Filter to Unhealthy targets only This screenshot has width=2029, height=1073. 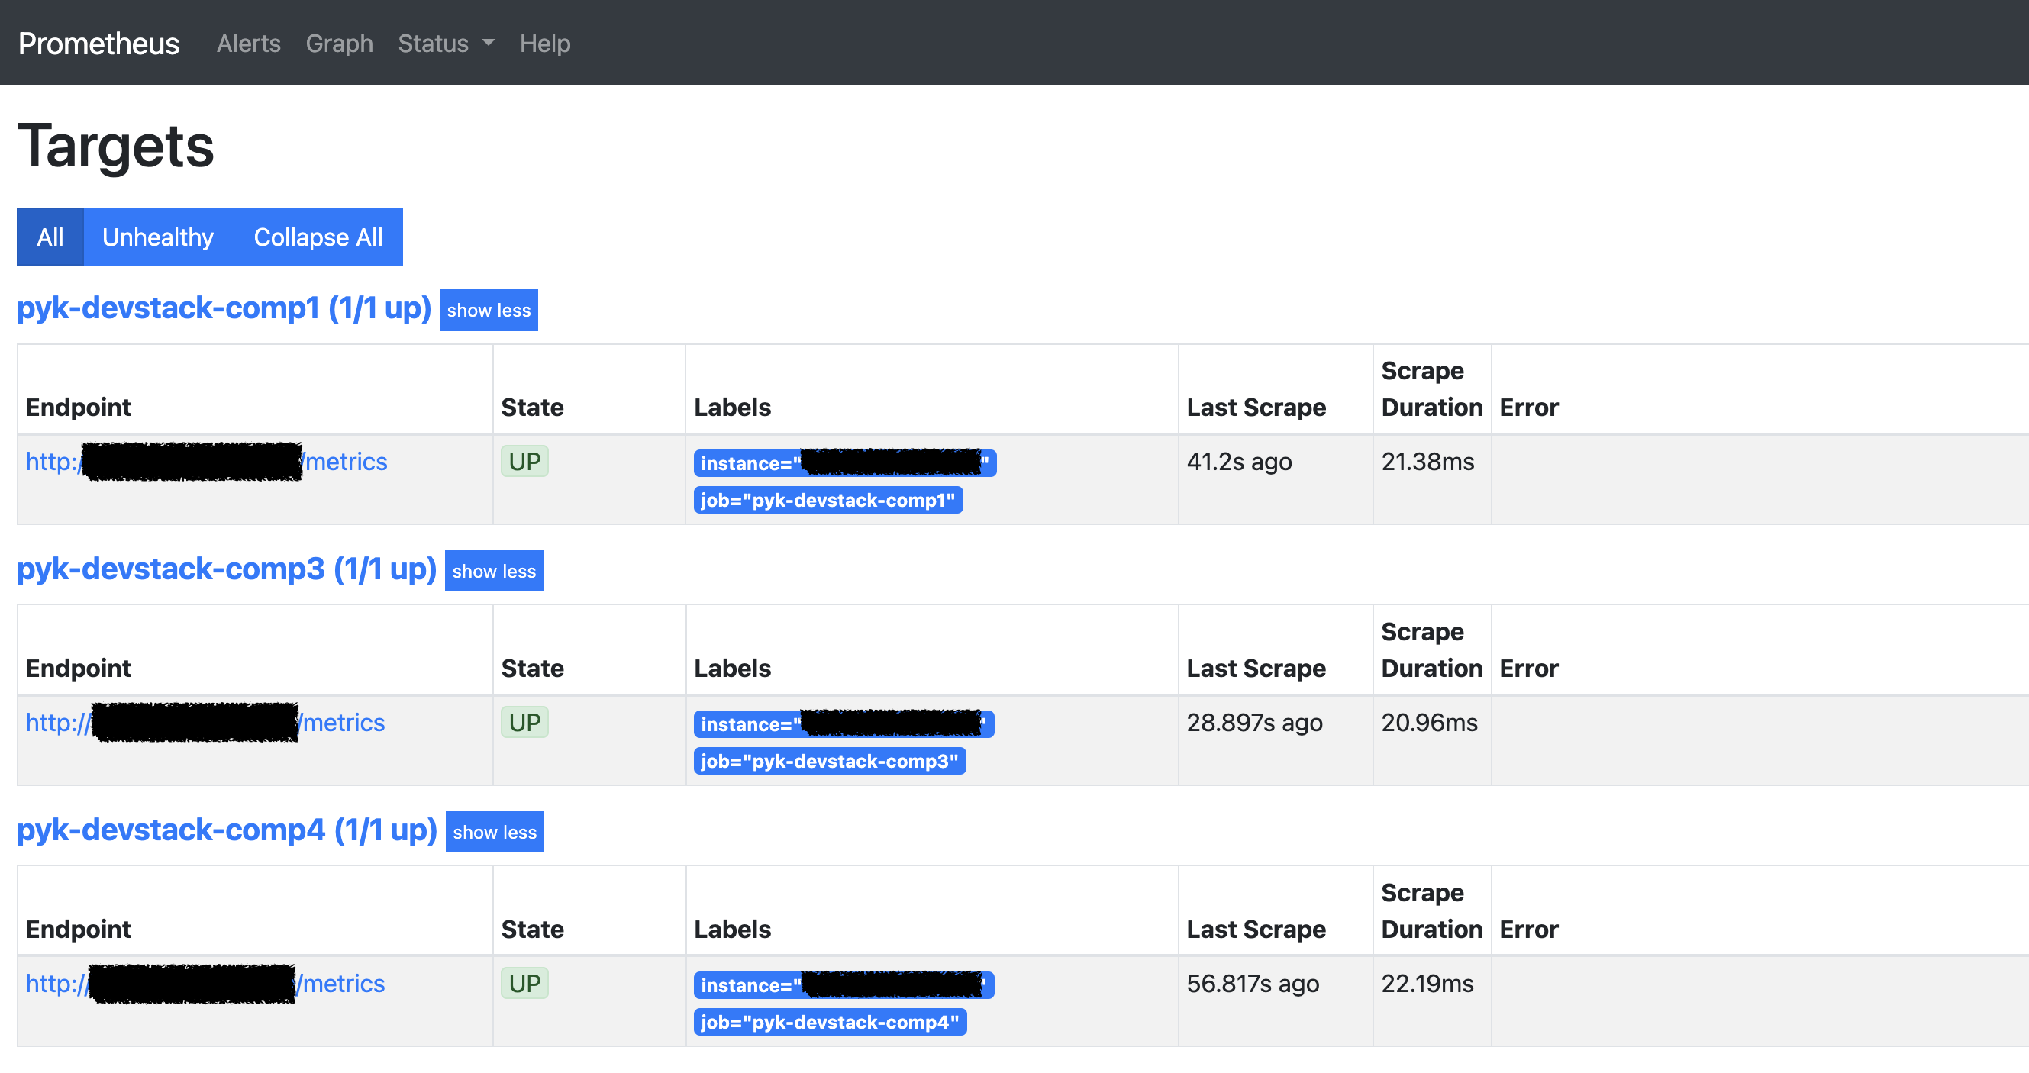pos(157,237)
